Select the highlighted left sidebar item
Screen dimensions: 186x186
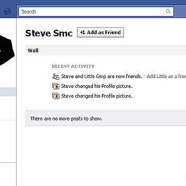[8, 91]
